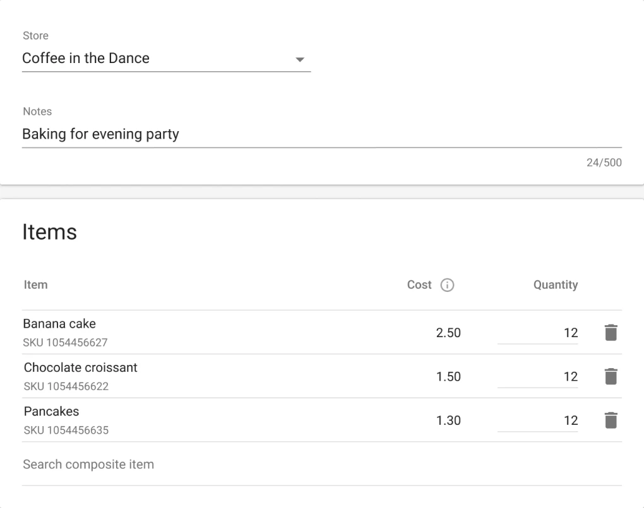The height and width of the screenshot is (508, 644).
Task: Expand the Store dropdown arrow
Action: (300, 60)
